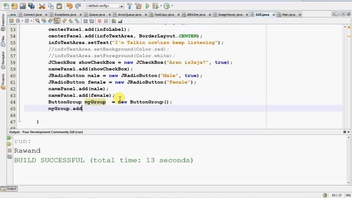Switch to the Connect.java tab

coord(32,15)
